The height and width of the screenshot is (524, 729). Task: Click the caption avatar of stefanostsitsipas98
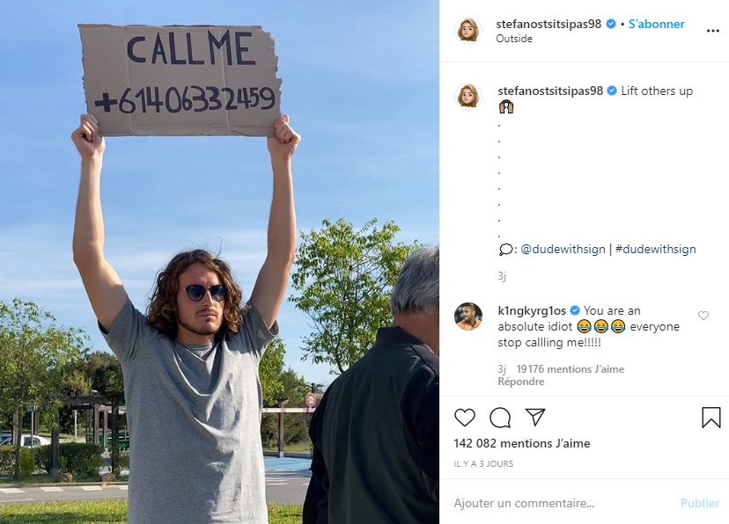(x=468, y=97)
